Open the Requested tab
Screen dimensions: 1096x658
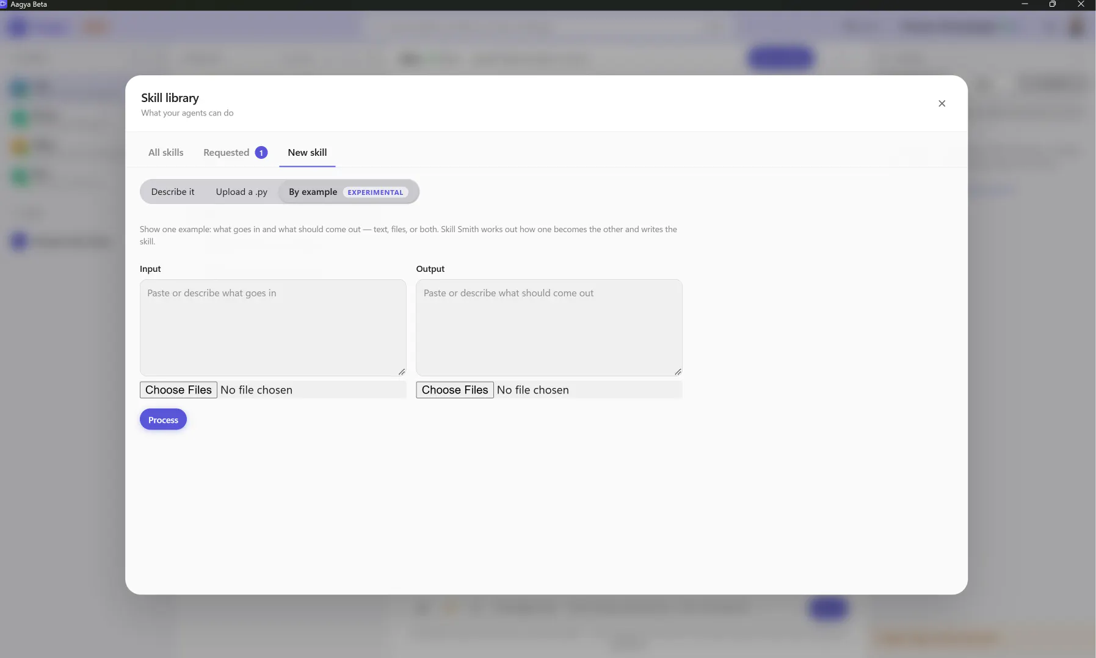235,152
